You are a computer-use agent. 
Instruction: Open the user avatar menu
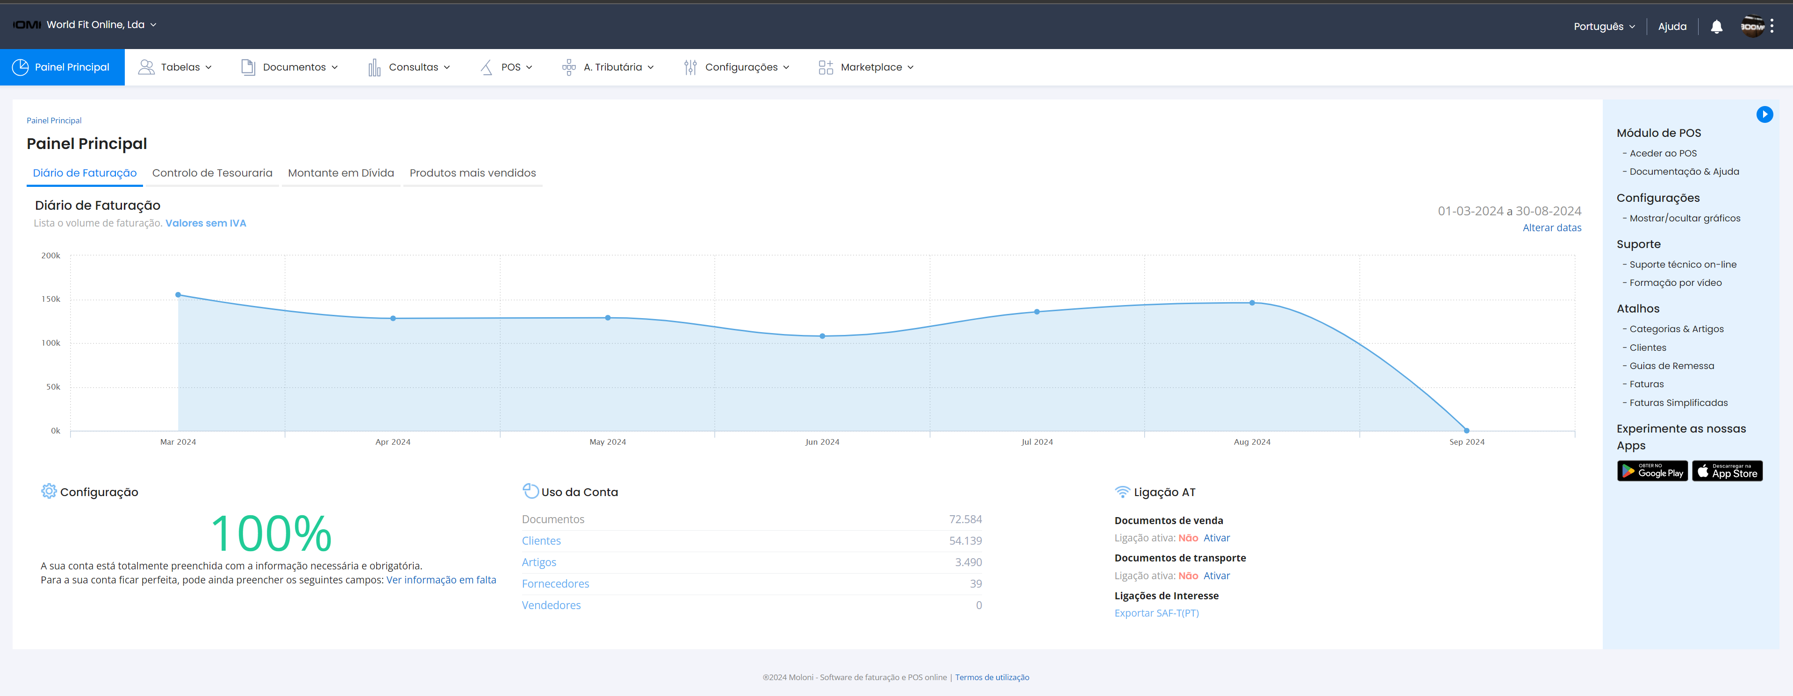tap(1752, 27)
